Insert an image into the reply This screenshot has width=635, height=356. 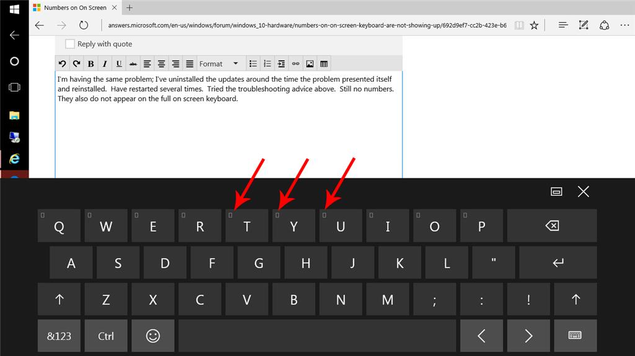tap(310, 64)
